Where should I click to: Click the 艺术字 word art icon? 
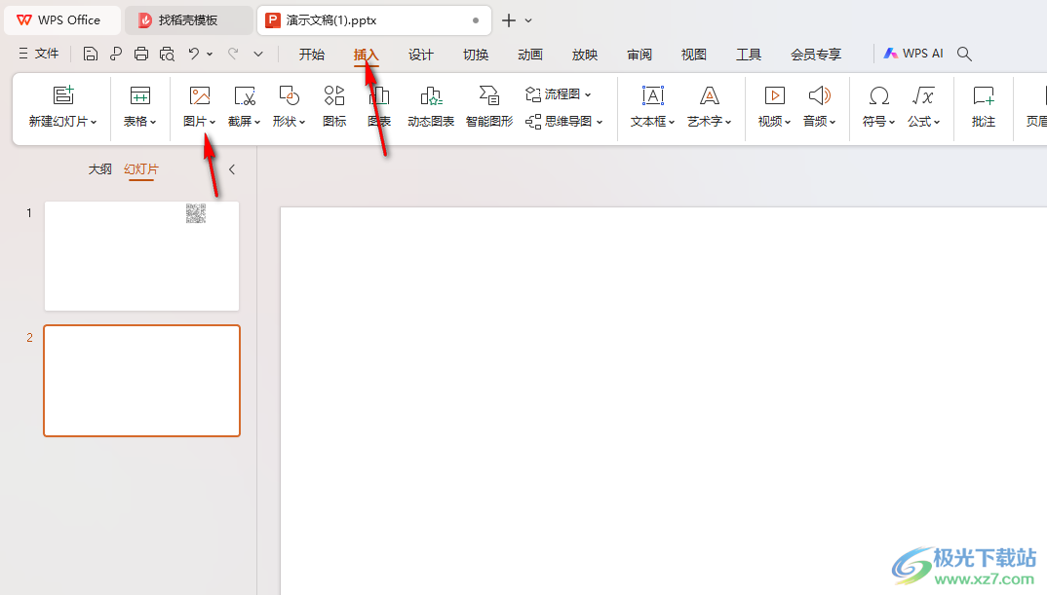[x=709, y=95]
